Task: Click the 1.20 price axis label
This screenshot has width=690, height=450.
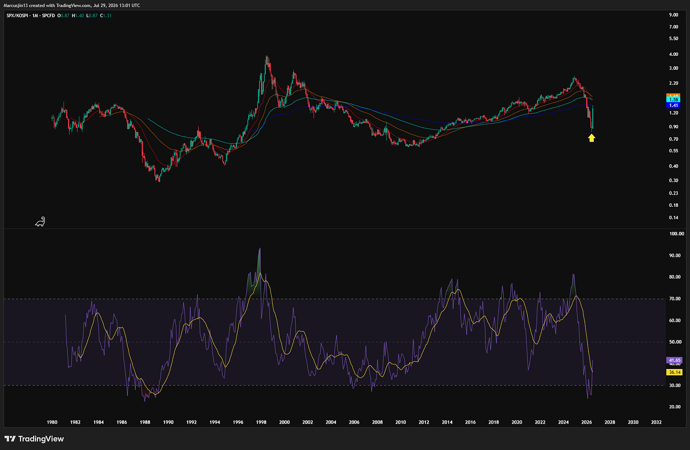Action: 673,113
